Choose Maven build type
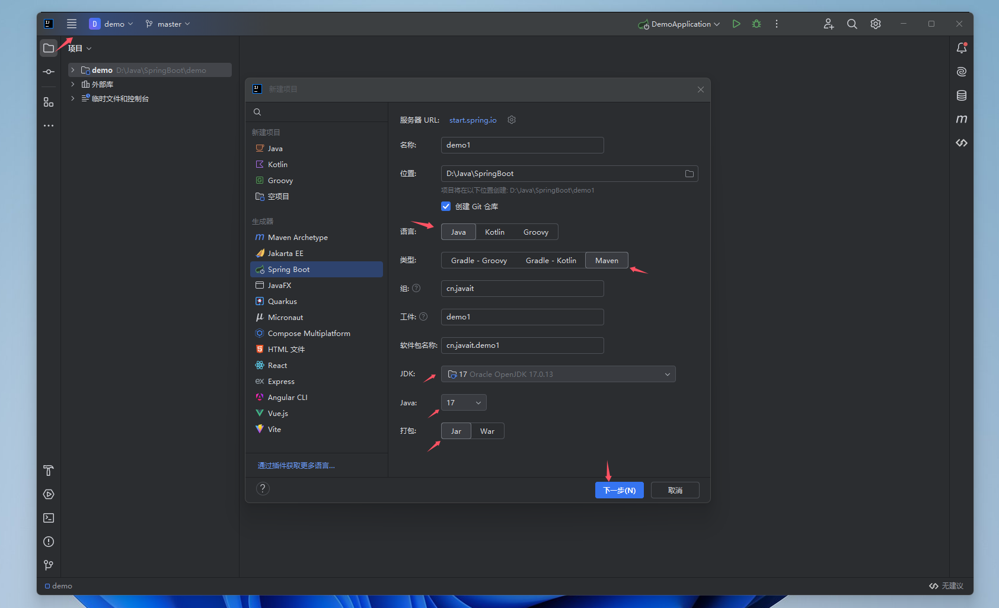 607,260
